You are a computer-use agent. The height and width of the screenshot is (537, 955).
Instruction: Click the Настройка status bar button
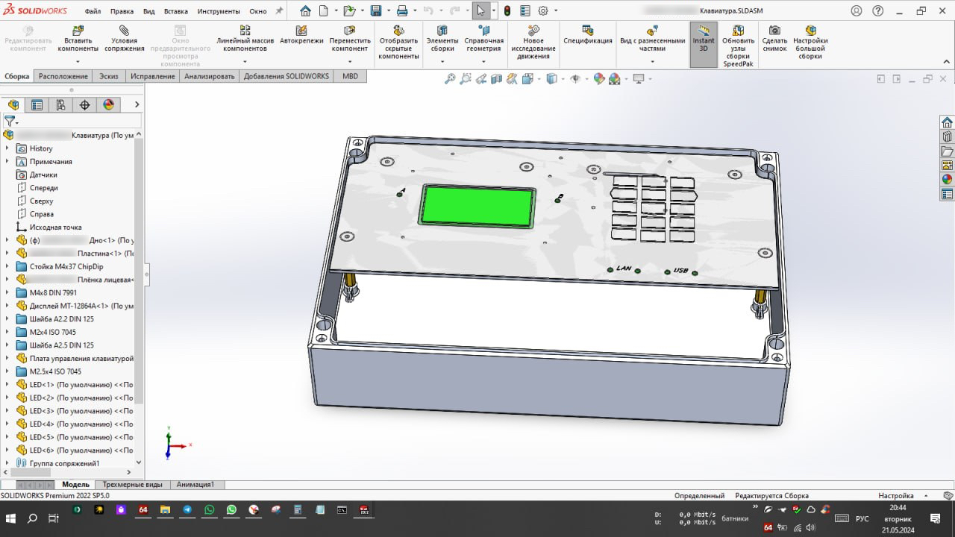click(x=895, y=496)
